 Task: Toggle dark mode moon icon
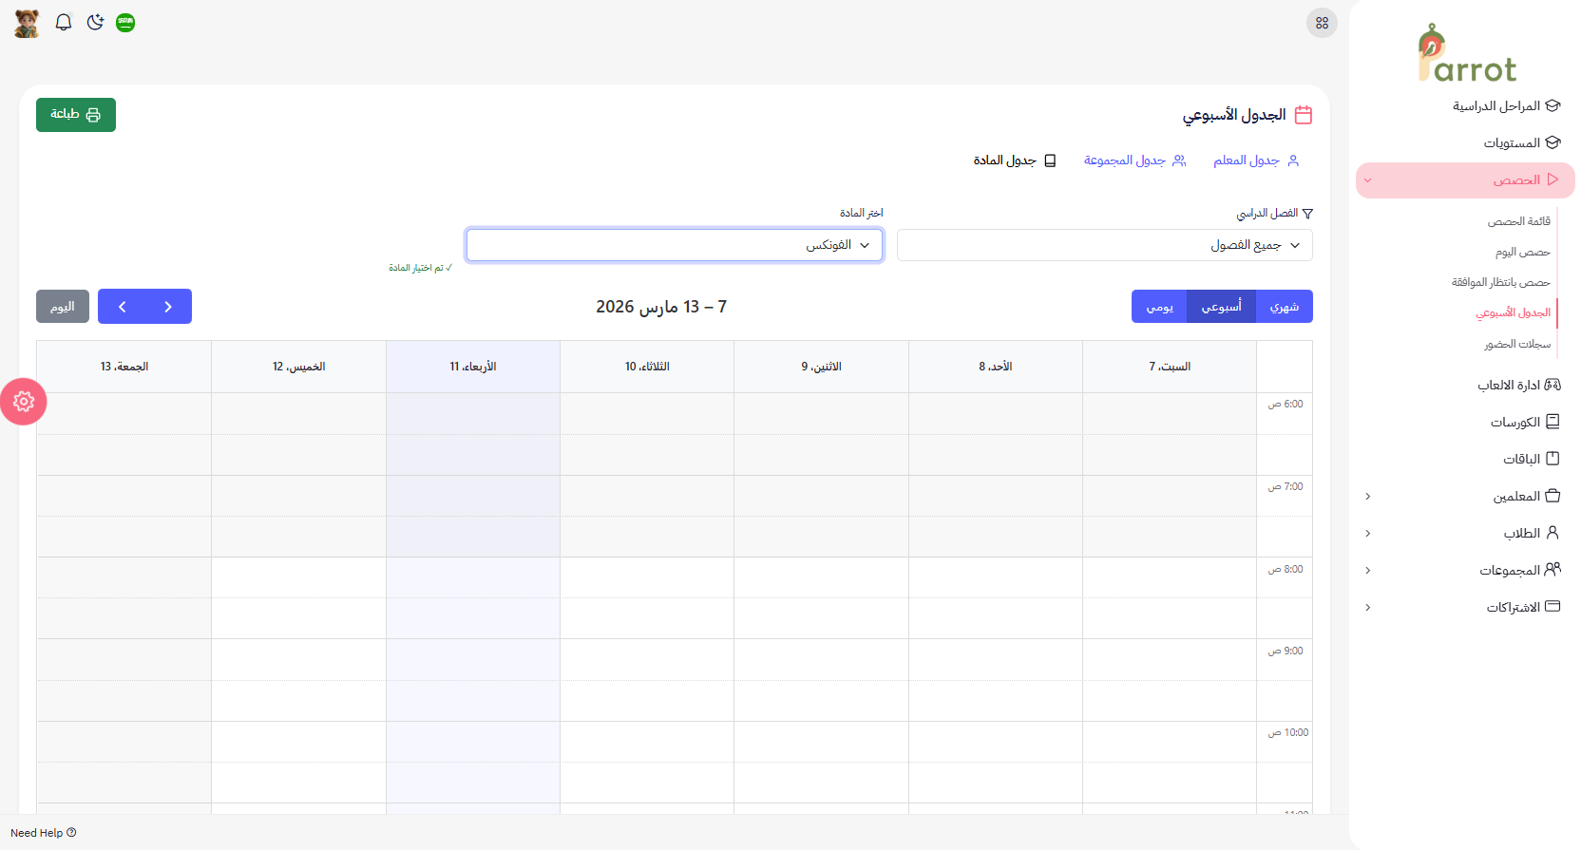click(x=95, y=23)
